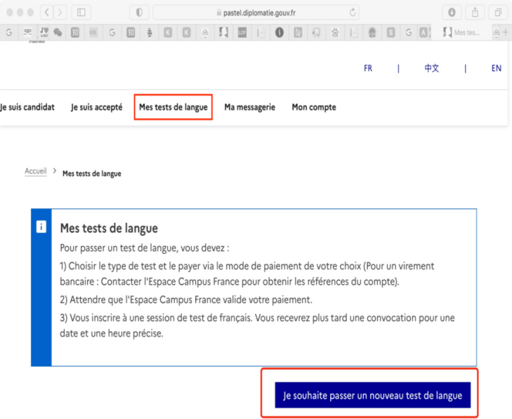Click the 'Mes tests de langue' info box heading

109,228
